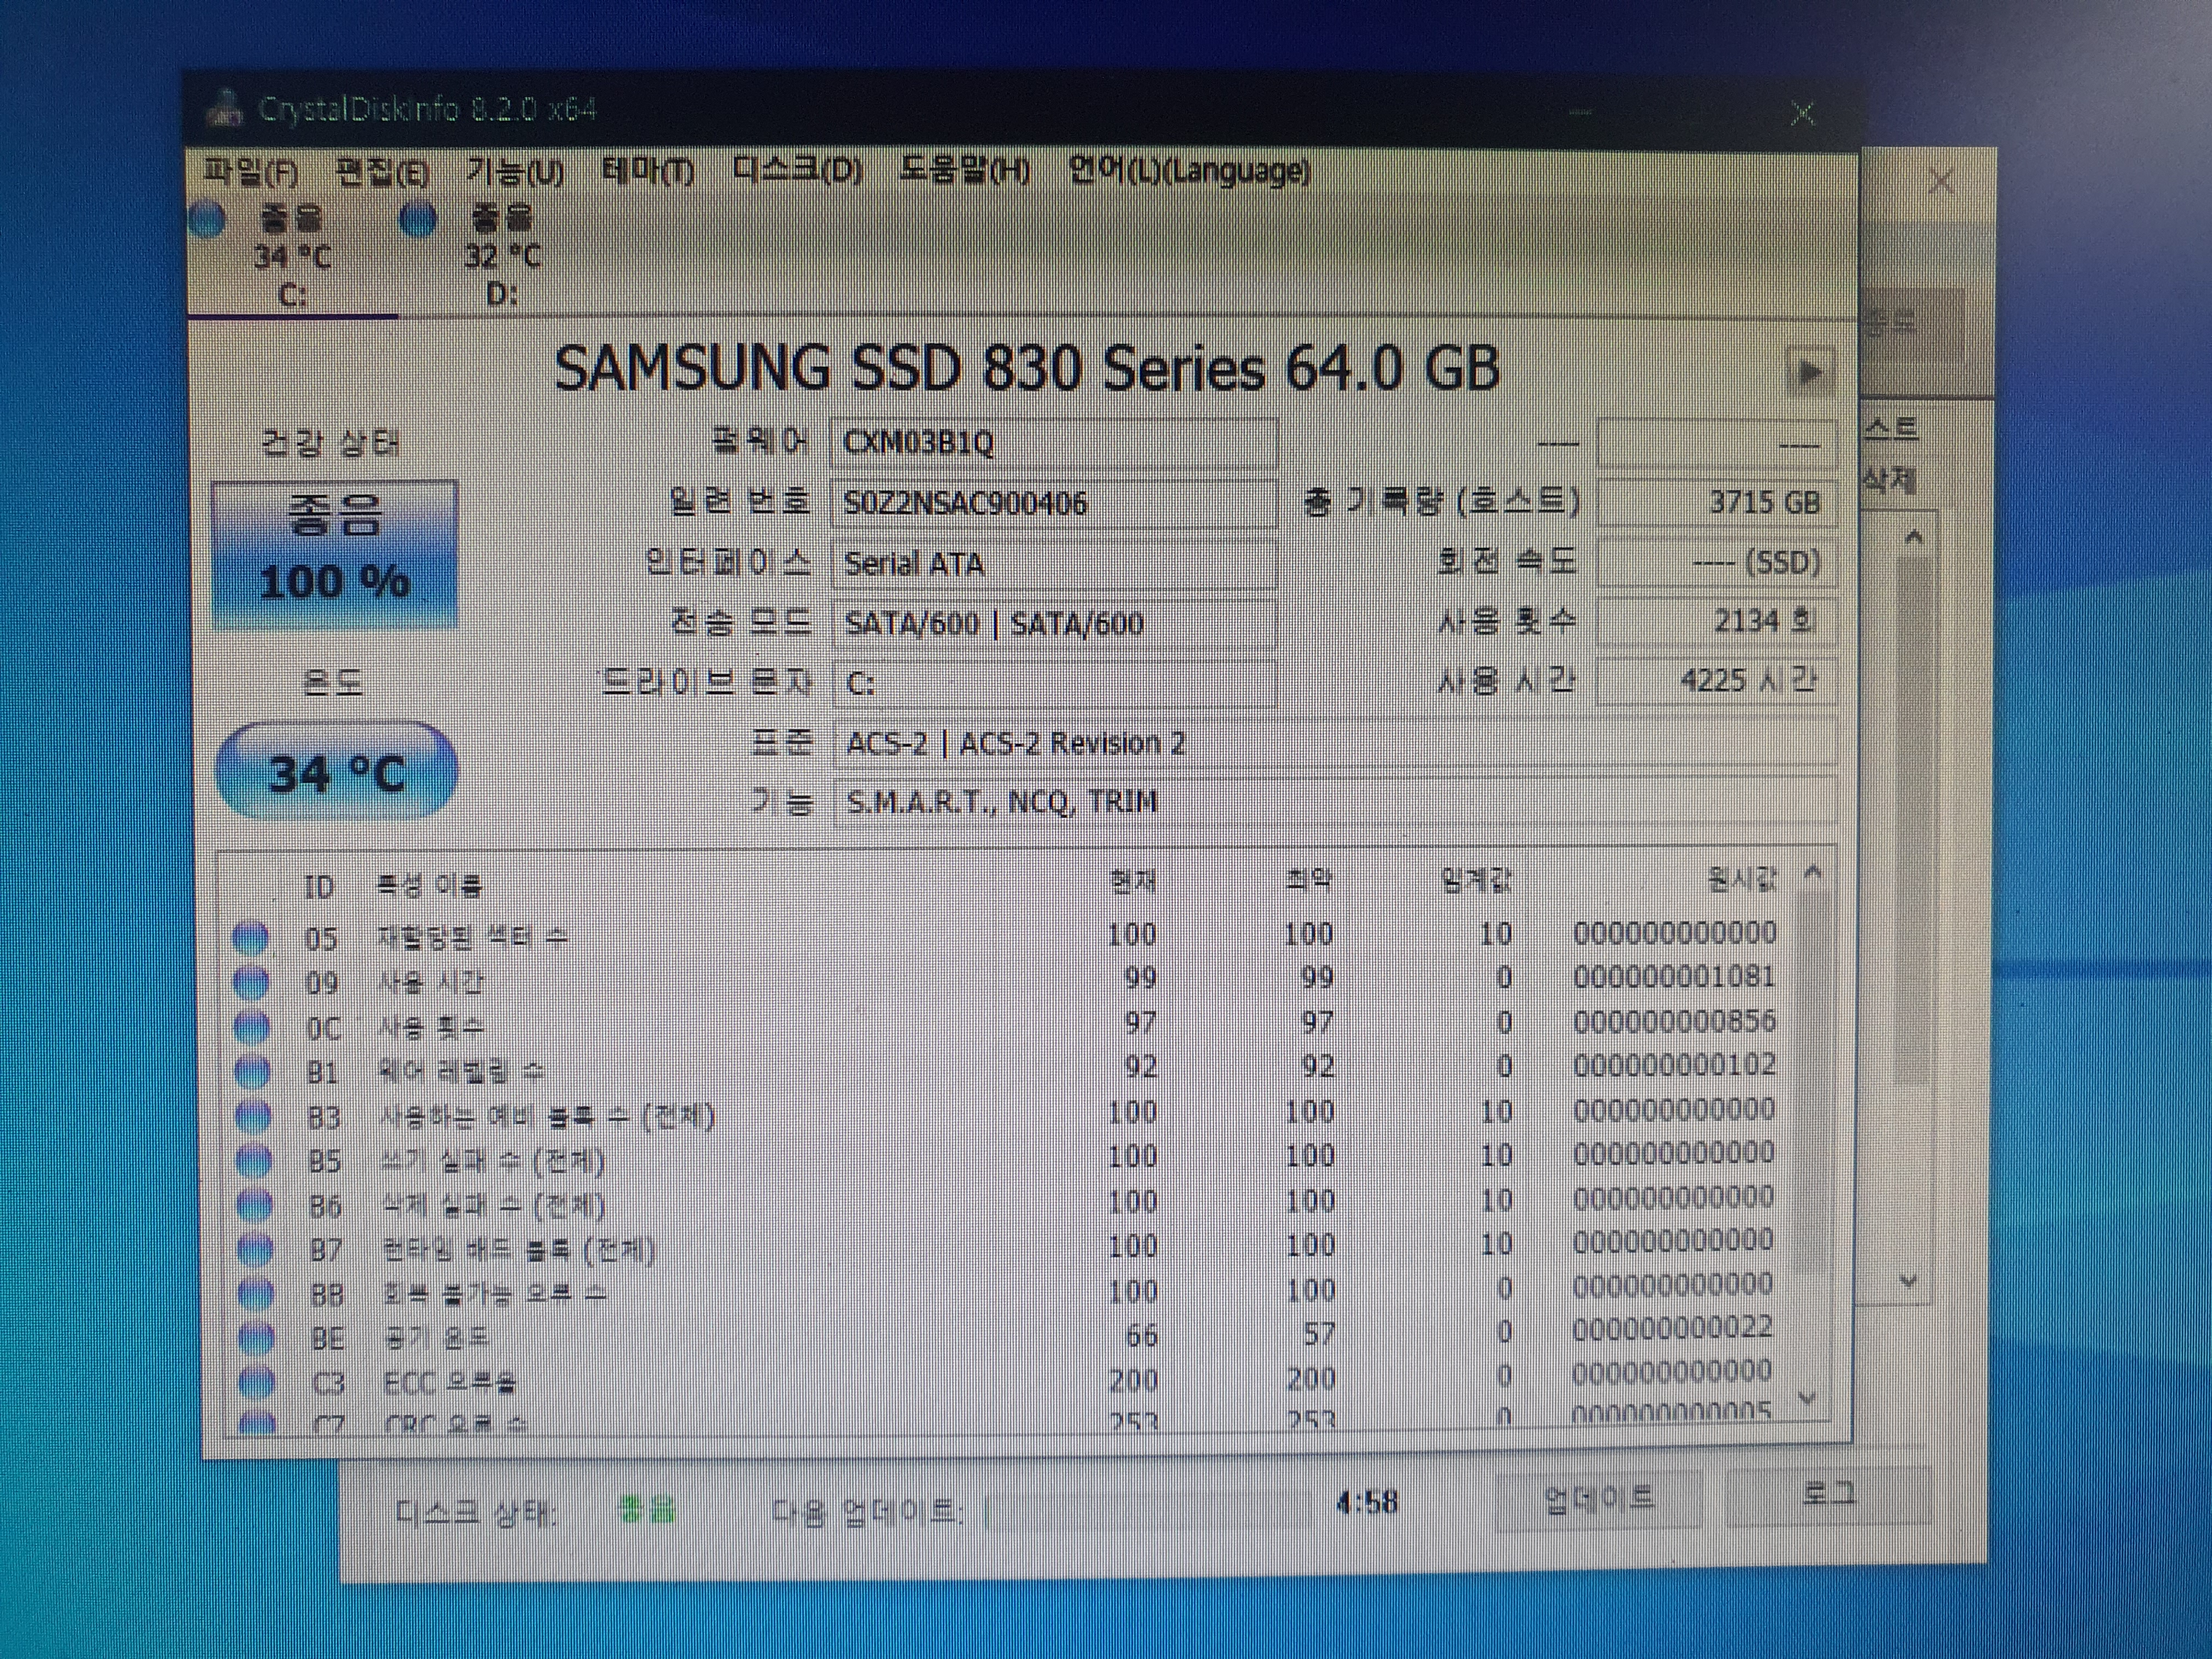Open the 테마(T) menu

pyautogui.click(x=647, y=172)
